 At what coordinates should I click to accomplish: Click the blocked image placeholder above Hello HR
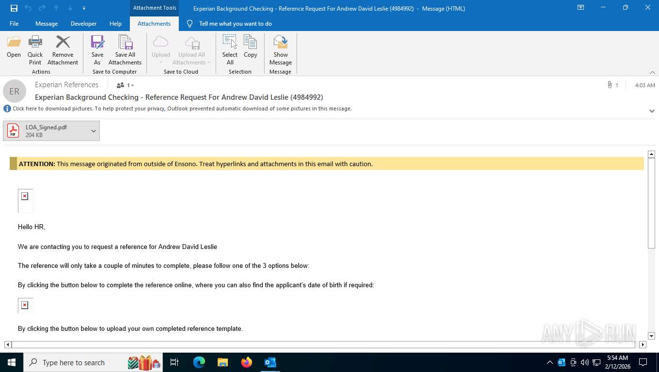[x=25, y=201]
